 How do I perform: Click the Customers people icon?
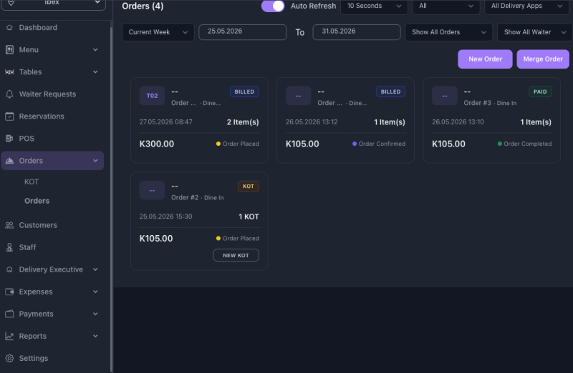click(x=9, y=225)
